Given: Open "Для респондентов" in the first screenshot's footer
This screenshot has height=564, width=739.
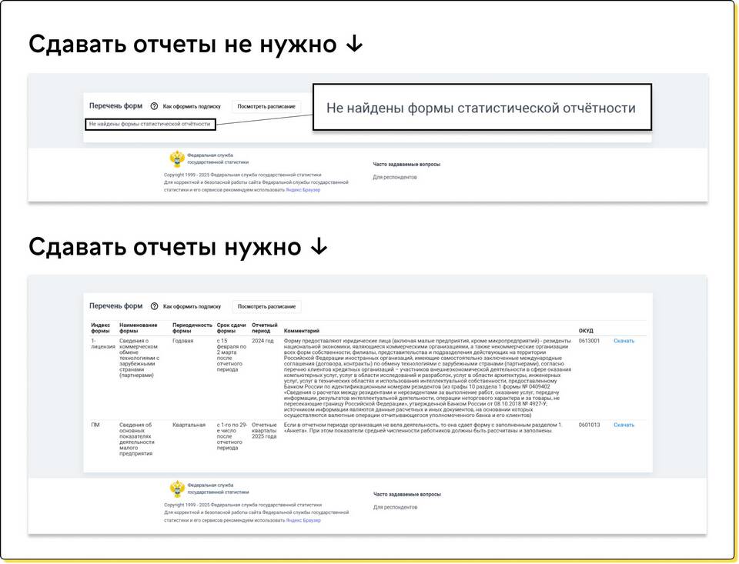Looking at the screenshot, I should coord(395,177).
